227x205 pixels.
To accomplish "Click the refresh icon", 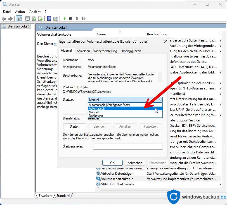I will (34, 19).
